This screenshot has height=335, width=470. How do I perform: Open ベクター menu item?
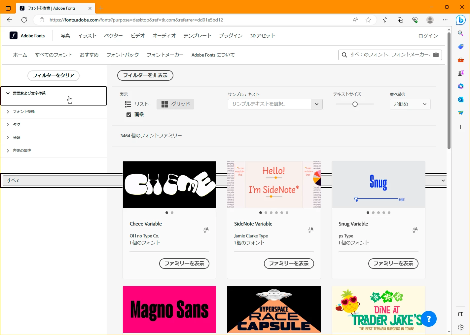pos(113,36)
